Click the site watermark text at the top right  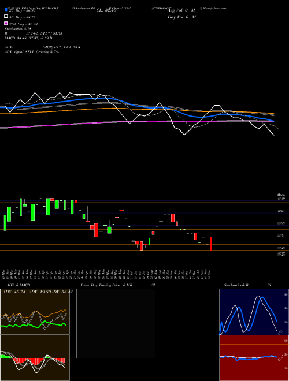213,8
